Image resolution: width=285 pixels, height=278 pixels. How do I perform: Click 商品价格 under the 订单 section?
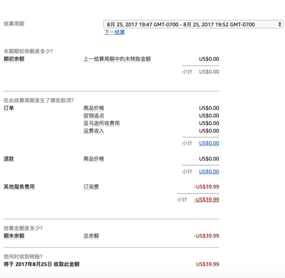[94, 108]
